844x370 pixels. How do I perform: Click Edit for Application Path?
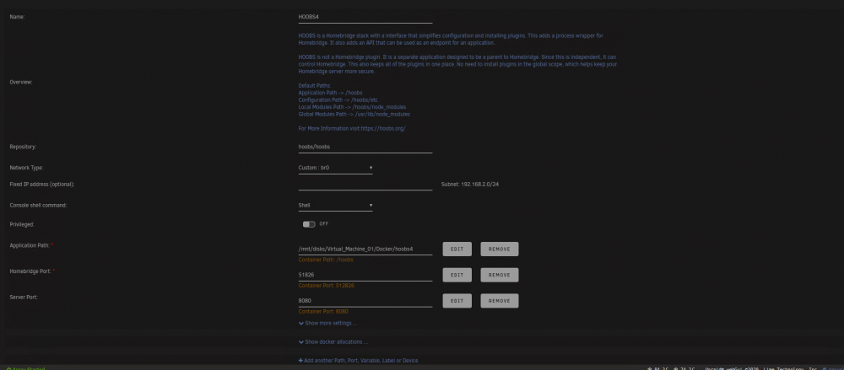coord(457,249)
